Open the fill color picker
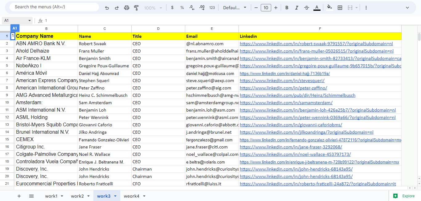This screenshot has width=421, height=201. pyautogui.click(x=329, y=8)
